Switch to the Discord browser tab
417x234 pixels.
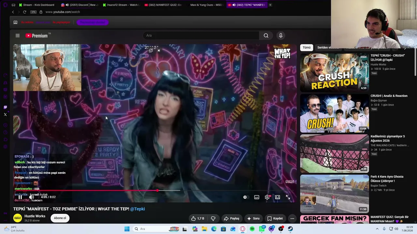click(x=79, y=5)
